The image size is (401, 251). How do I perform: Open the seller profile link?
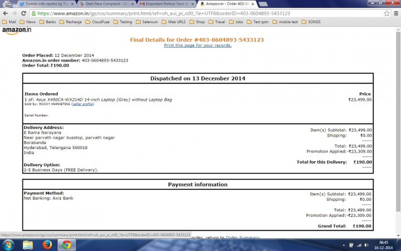tap(83, 104)
